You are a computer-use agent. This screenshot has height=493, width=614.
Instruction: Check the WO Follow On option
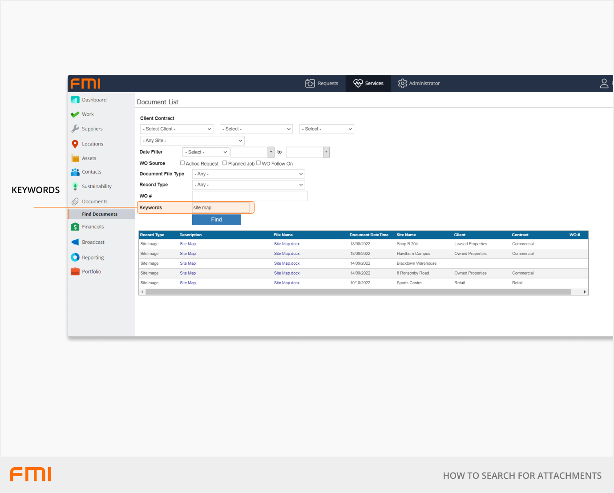point(259,163)
